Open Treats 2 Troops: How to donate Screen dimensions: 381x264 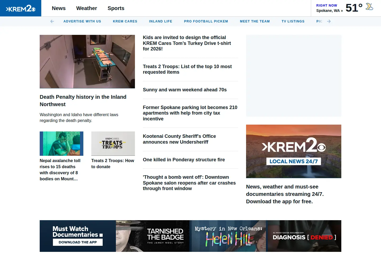tap(113, 164)
